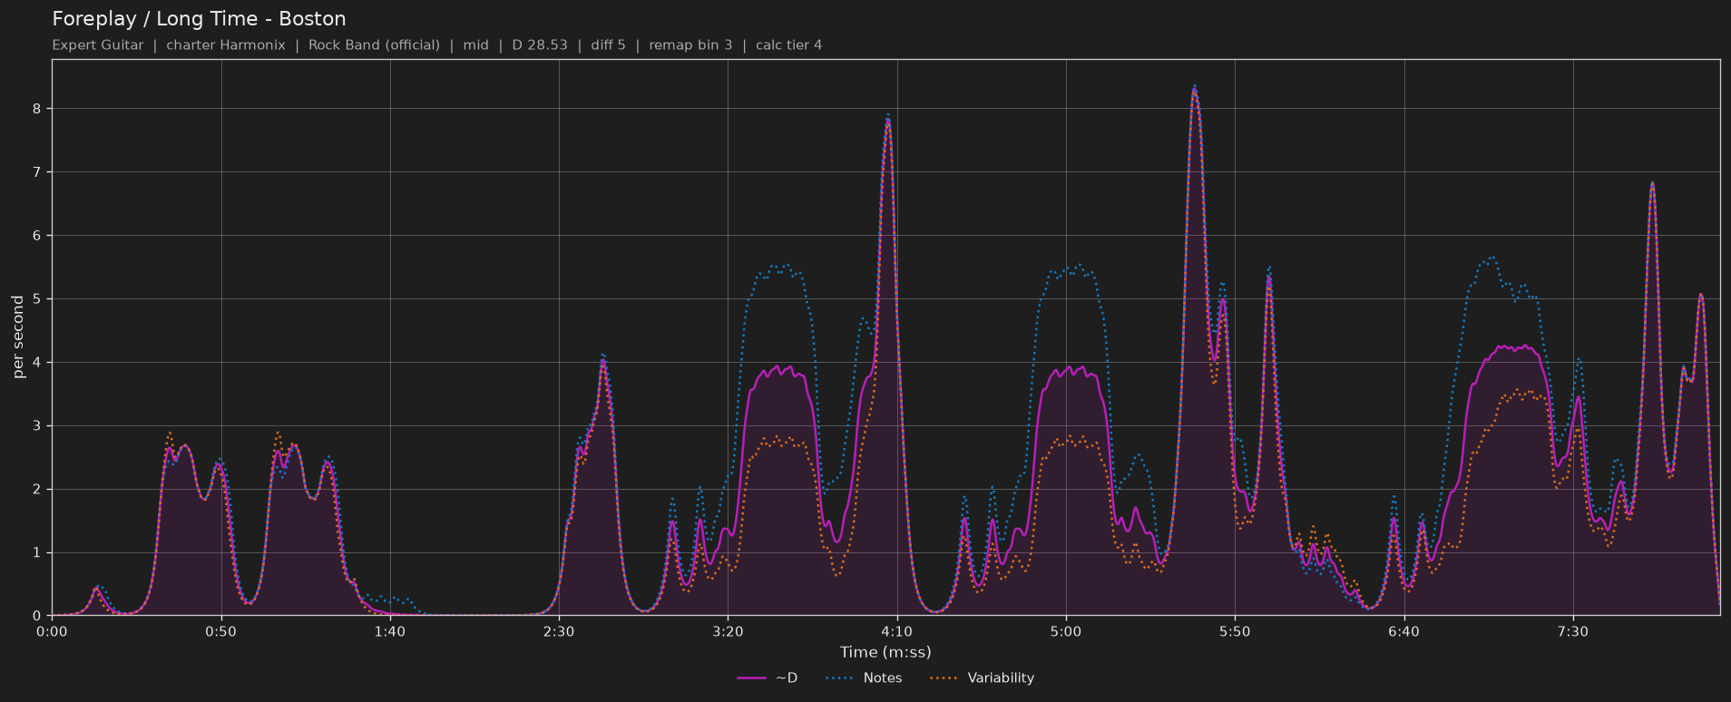Viewport: 1731px width, 702px height.
Task: Click the y-axis tick label "7"
Action: point(38,172)
